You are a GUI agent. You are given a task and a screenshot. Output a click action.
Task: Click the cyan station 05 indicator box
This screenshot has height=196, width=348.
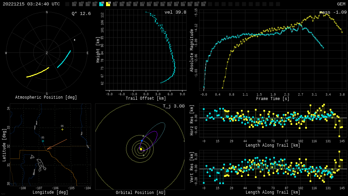click(x=101, y=4)
